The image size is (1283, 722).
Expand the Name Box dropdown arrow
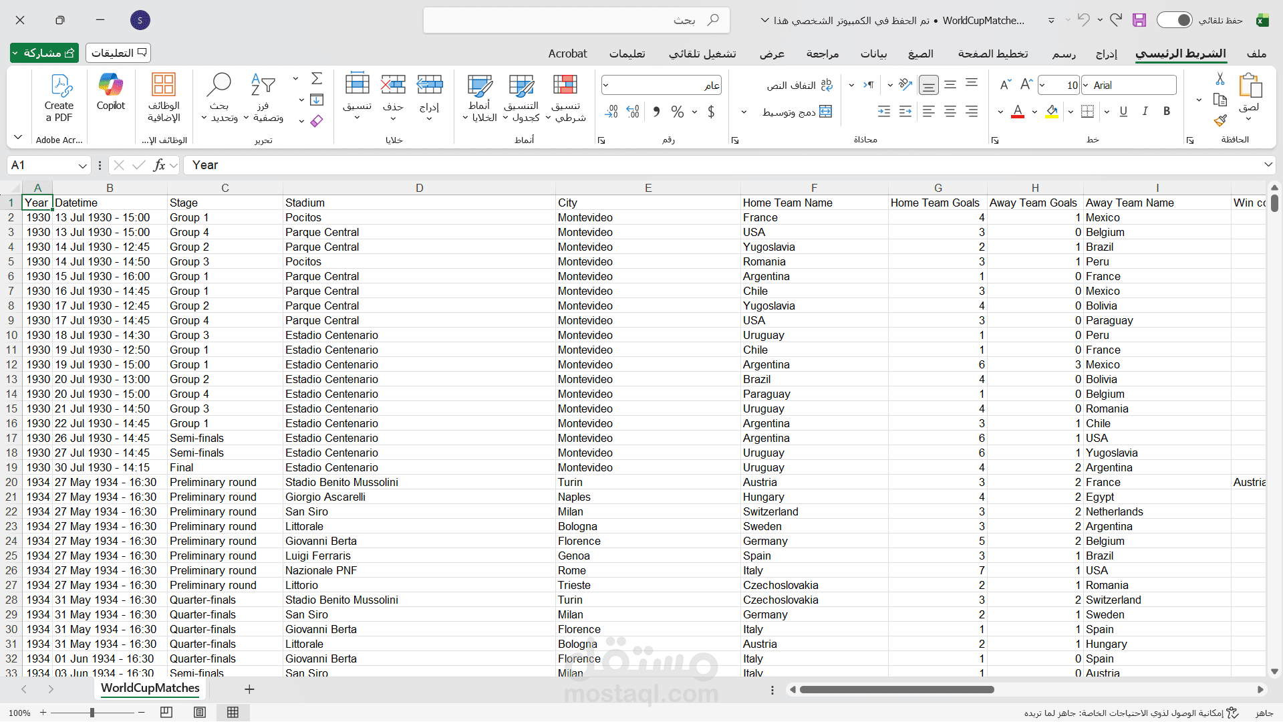pyautogui.click(x=82, y=166)
